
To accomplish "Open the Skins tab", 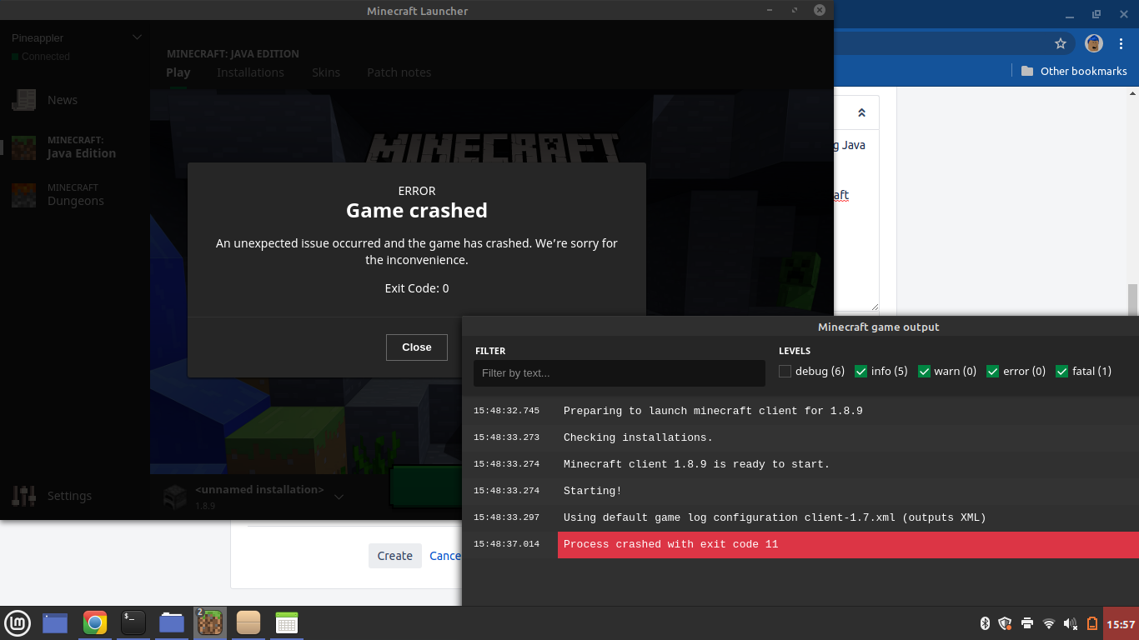I will pos(326,72).
